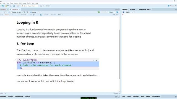The height and width of the screenshot is (99, 177).
Task: Click the Quarto file type indicator
Action: tap(117, 93)
